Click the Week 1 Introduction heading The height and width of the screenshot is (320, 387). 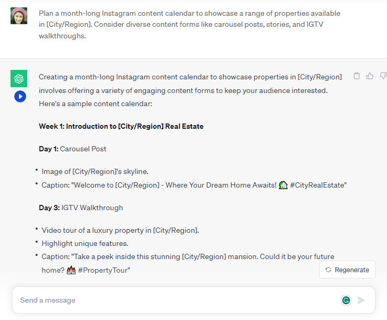[x=121, y=126]
